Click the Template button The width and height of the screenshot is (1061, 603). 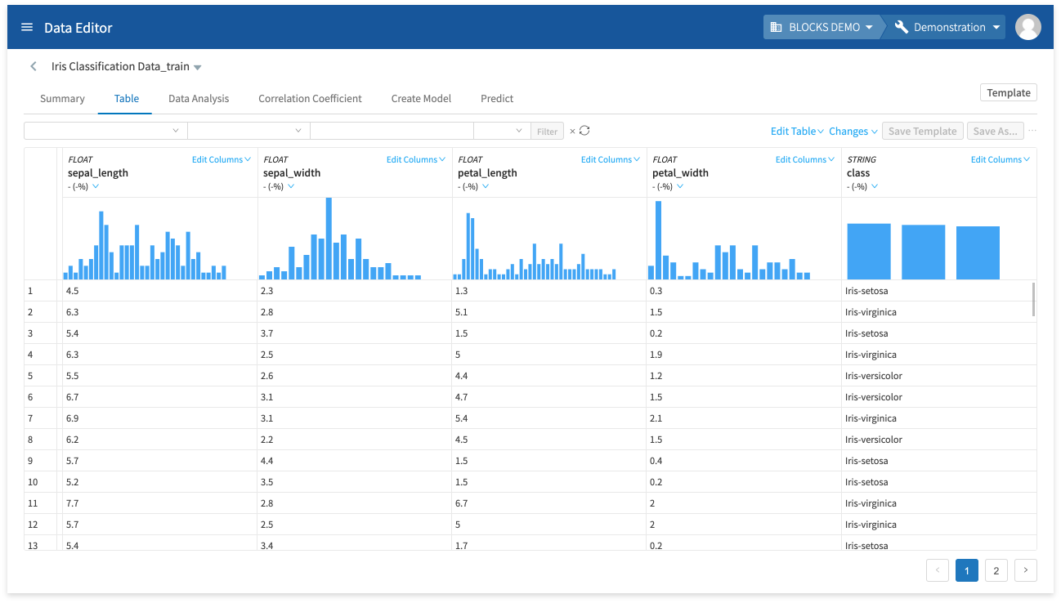coord(1009,92)
